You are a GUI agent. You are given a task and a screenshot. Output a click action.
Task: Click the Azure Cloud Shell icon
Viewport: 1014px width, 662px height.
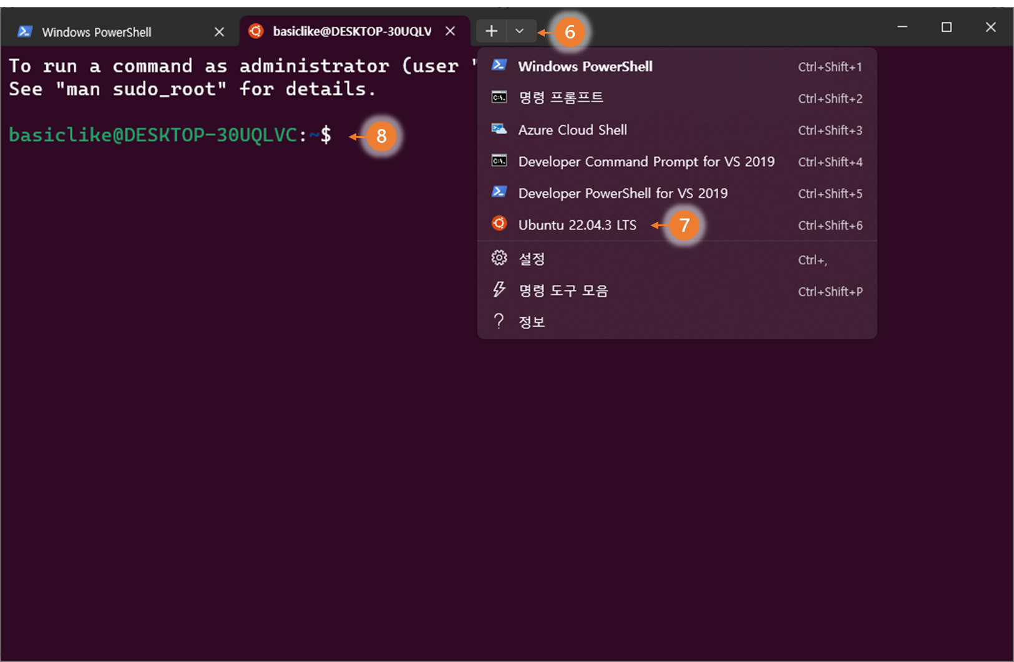coord(499,129)
